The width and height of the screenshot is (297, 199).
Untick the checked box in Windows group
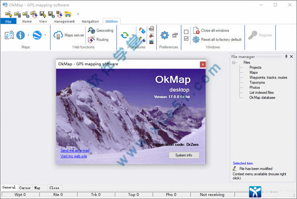(186, 39)
